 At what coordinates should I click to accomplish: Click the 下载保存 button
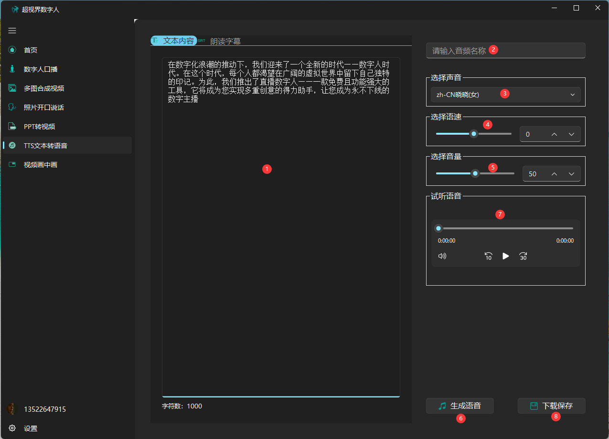tap(551, 406)
